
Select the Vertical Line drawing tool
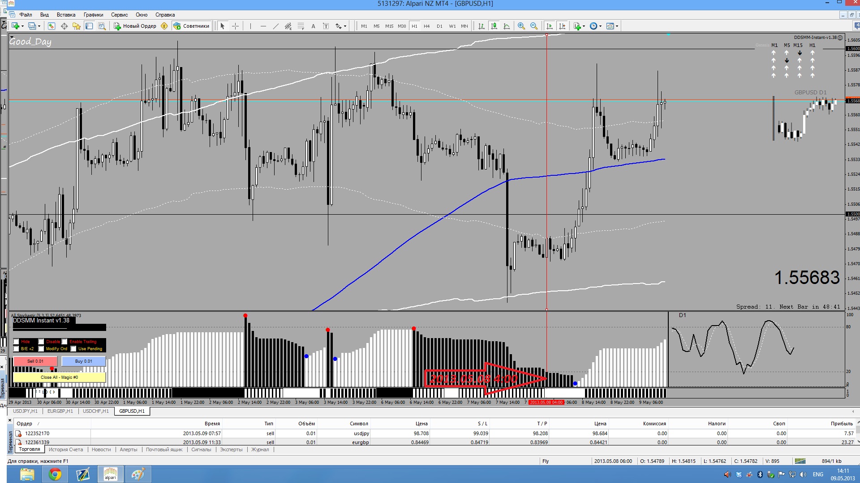point(250,26)
